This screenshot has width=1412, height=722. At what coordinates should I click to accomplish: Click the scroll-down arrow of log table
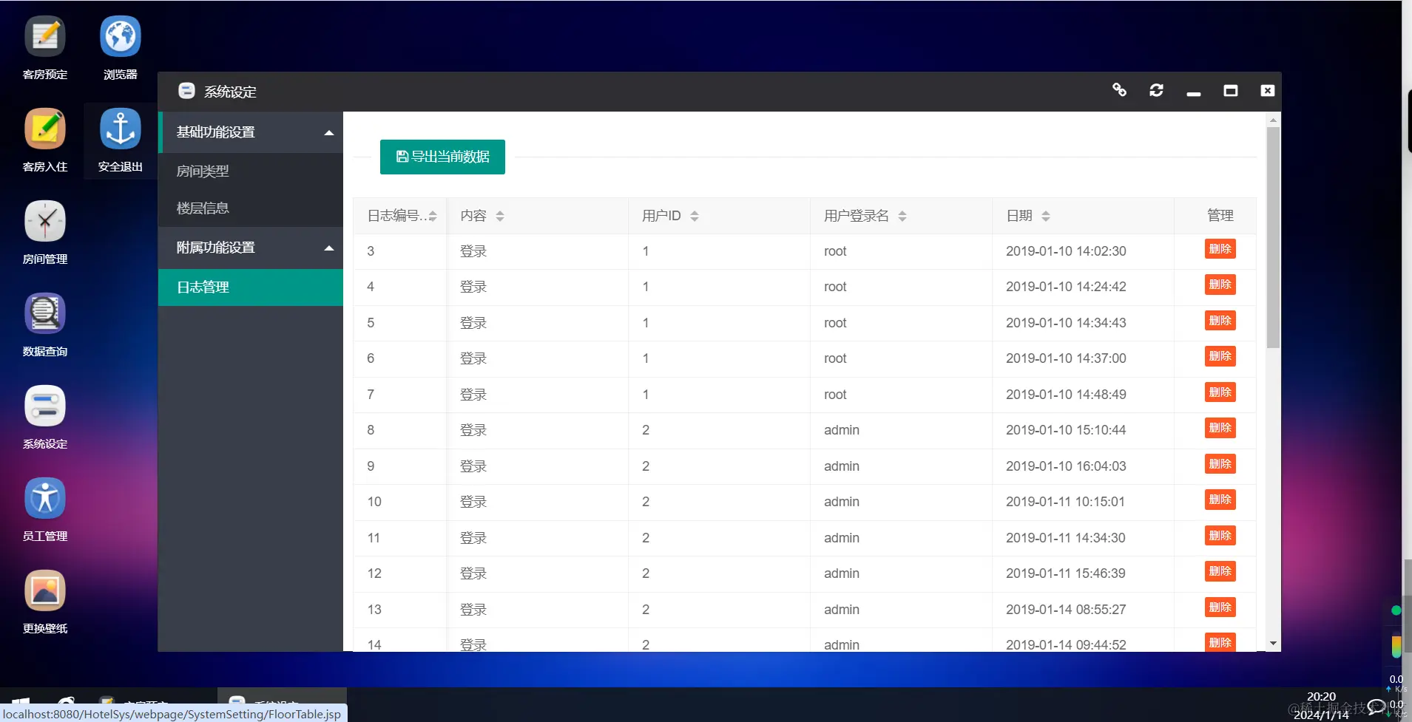pyautogui.click(x=1273, y=644)
